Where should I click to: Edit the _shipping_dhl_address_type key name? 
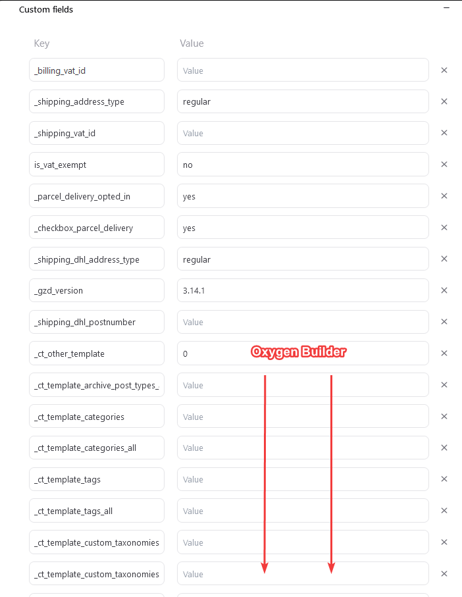point(97,259)
